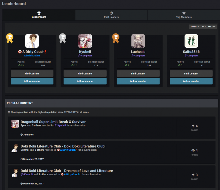Switch to the Past Leaders tab
This screenshot has width=220, height=190.
coord(111,15)
